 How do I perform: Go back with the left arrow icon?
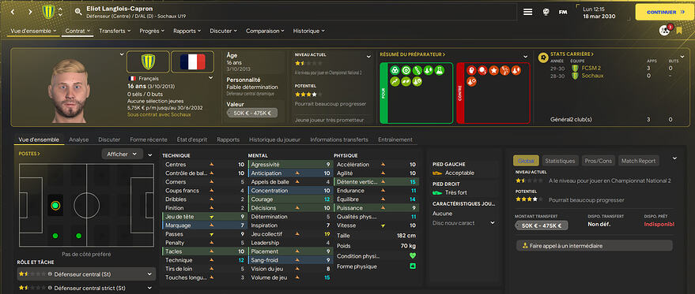[x=12, y=12]
